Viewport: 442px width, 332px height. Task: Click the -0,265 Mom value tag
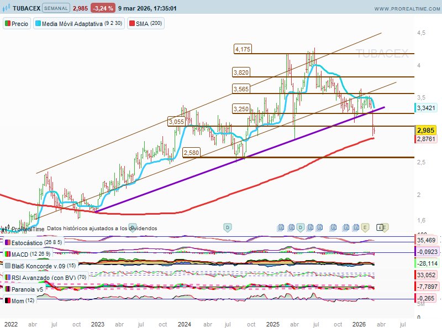(425, 298)
